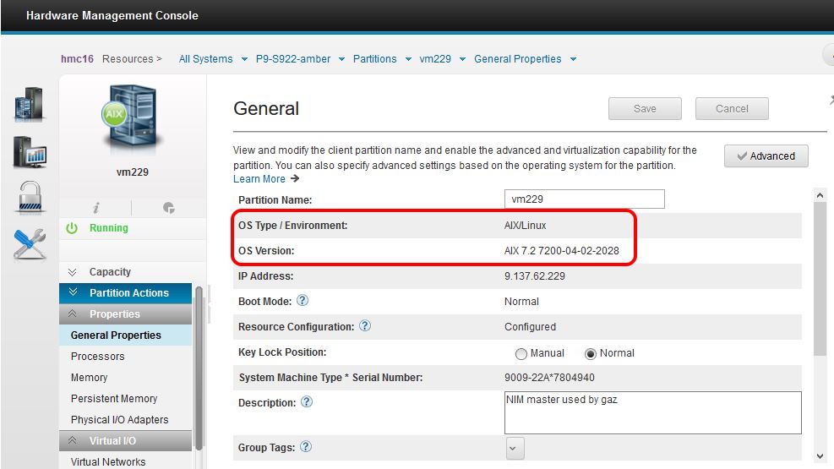834x469 pixels.
Task: Select Processors in the Properties menu
Action: [x=98, y=357]
